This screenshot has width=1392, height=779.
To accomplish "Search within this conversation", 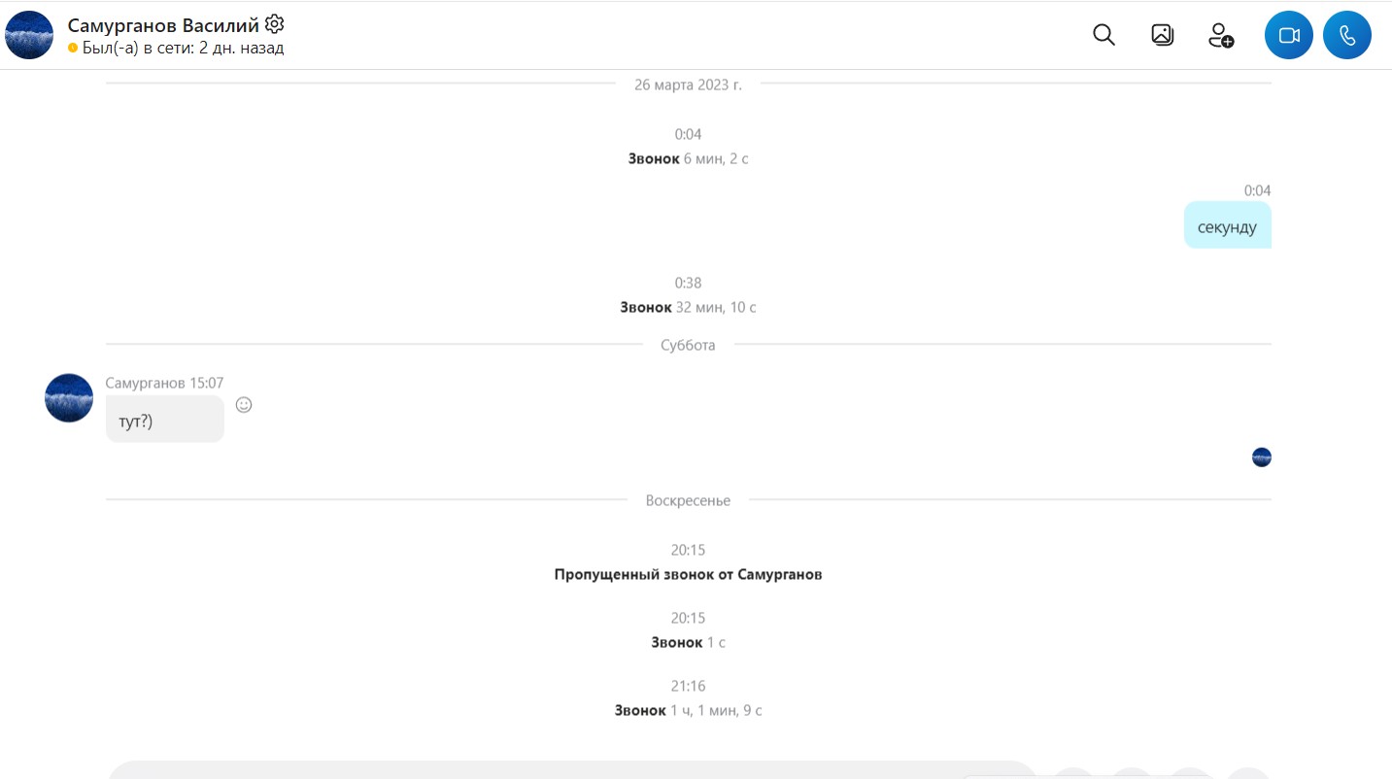I will click(x=1103, y=35).
